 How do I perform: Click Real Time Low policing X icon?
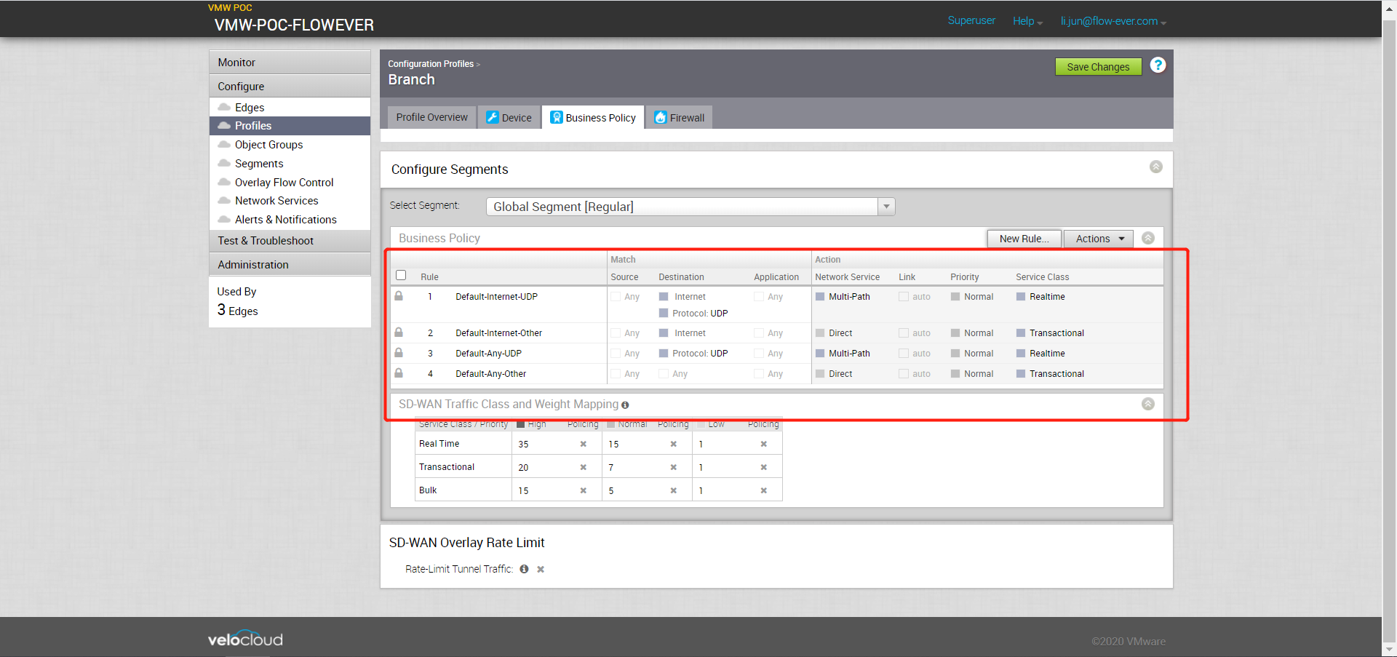click(x=763, y=444)
